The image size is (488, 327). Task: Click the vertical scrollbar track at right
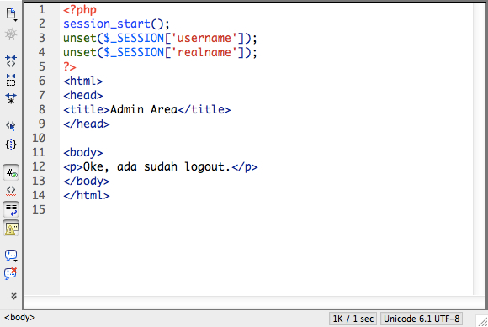479,149
